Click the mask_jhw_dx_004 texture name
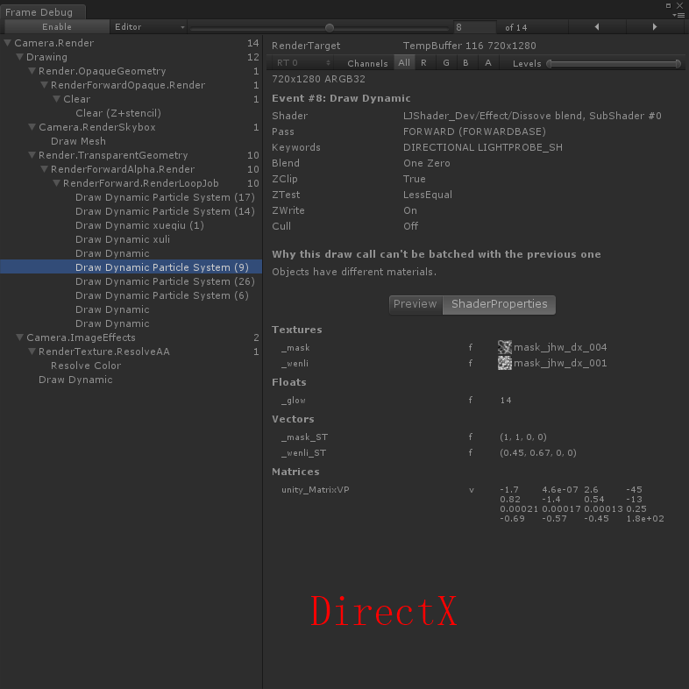Image resolution: width=689 pixels, height=689 pixels. (560, 347)
